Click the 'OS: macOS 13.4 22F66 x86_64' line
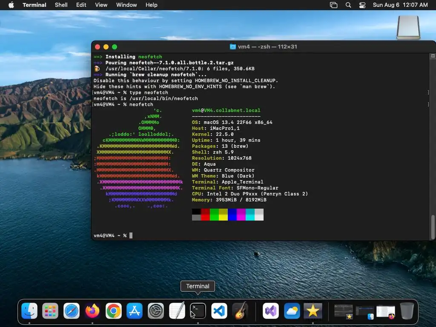 click(x=232, y=122)
